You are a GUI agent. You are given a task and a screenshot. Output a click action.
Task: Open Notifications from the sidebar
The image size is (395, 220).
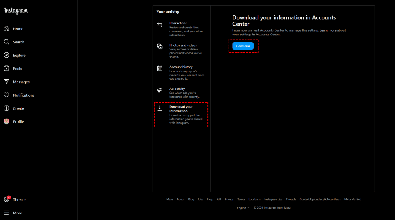24,95
